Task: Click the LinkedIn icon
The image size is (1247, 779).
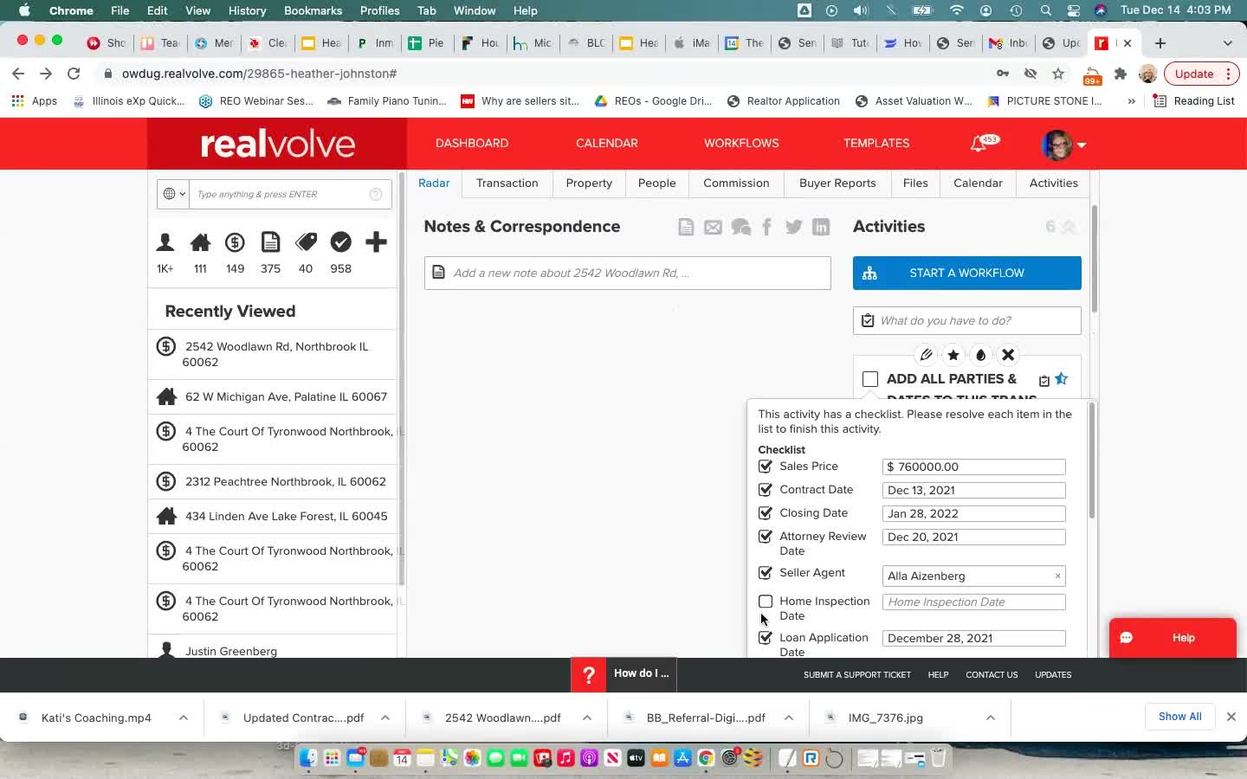Action: tap(821, 227)
